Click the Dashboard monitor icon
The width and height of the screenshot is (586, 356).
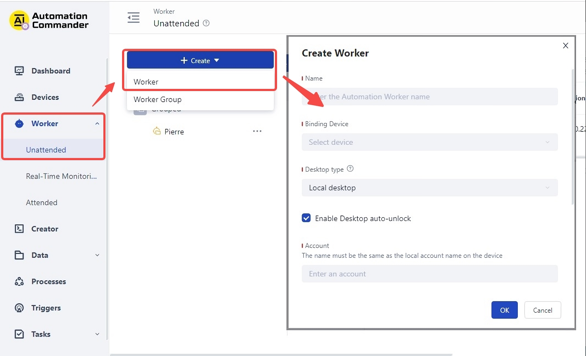pyautogui.click(x=19, y=71)
